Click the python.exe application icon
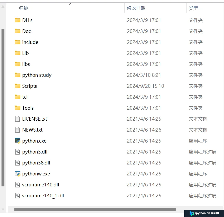This screenshot has height=217, width=224. tap(18, 141)
